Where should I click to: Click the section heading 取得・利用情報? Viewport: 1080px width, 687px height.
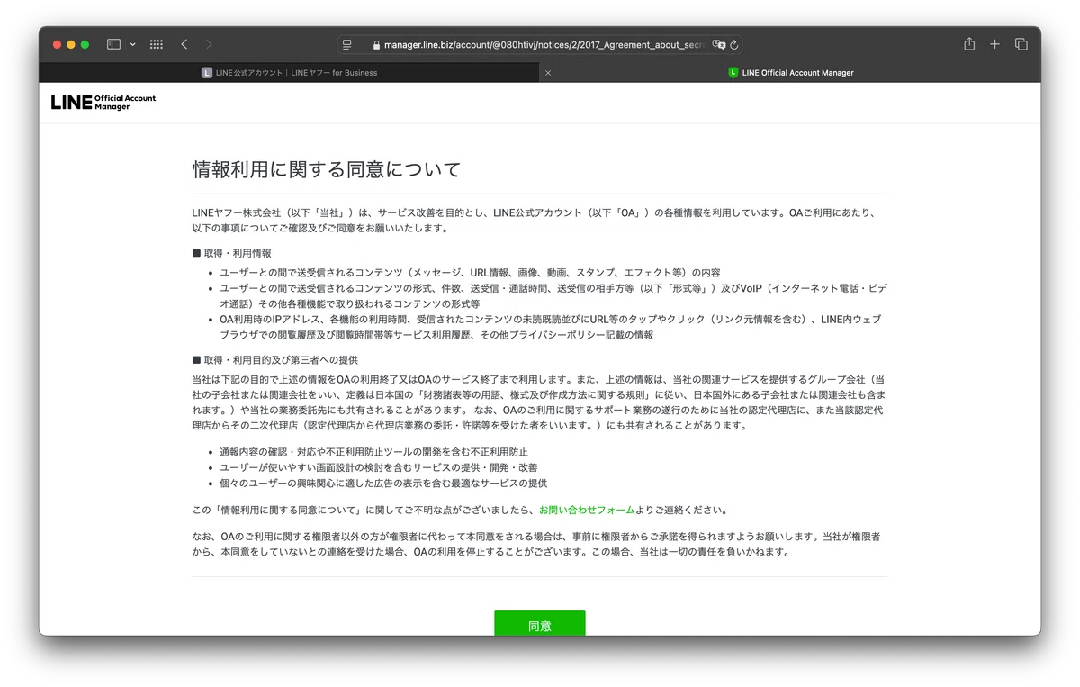[232, 254]
